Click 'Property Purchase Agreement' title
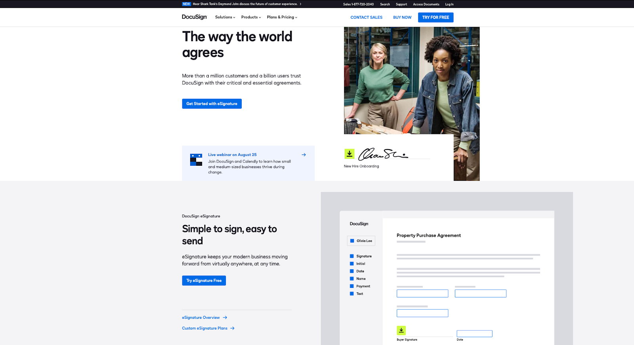Viewport: 634px width, 345px height. coord(429,236)
